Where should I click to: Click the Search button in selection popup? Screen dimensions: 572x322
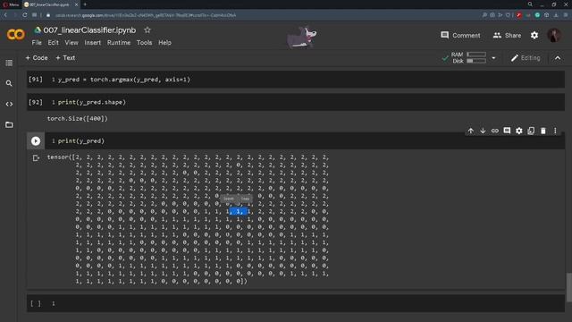click(x=229, y=199)
